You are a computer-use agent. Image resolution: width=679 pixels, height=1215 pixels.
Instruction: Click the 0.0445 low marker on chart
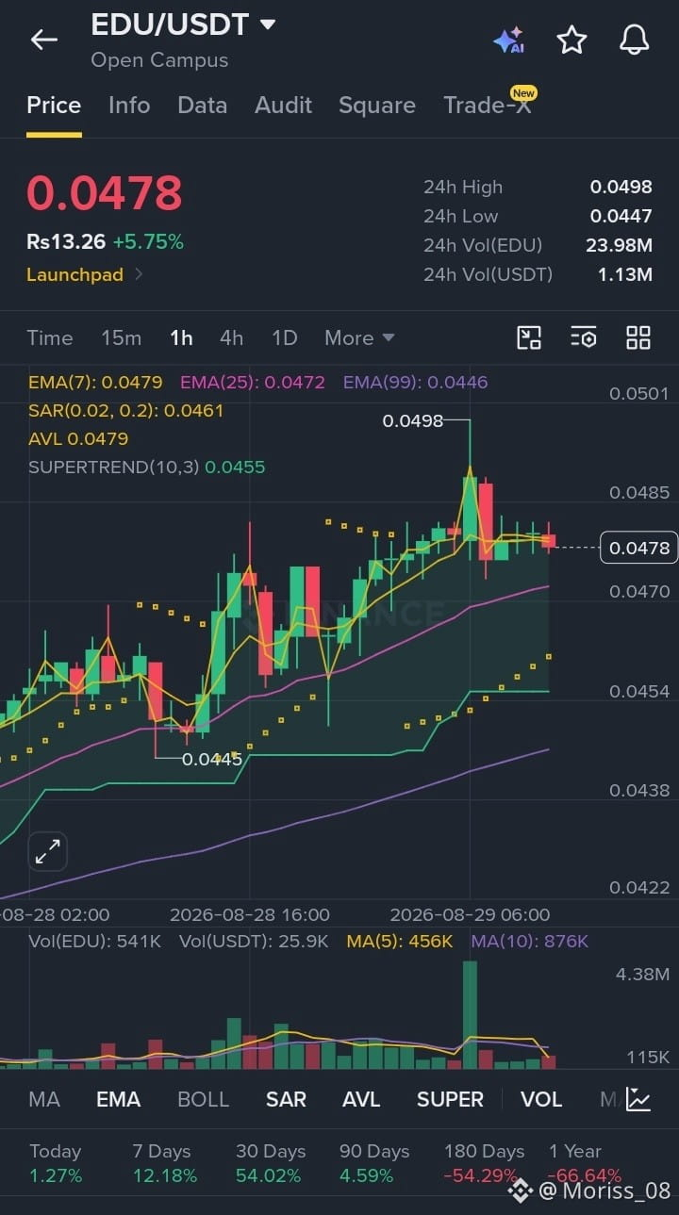pyautogui.click(x=212, y=759)
